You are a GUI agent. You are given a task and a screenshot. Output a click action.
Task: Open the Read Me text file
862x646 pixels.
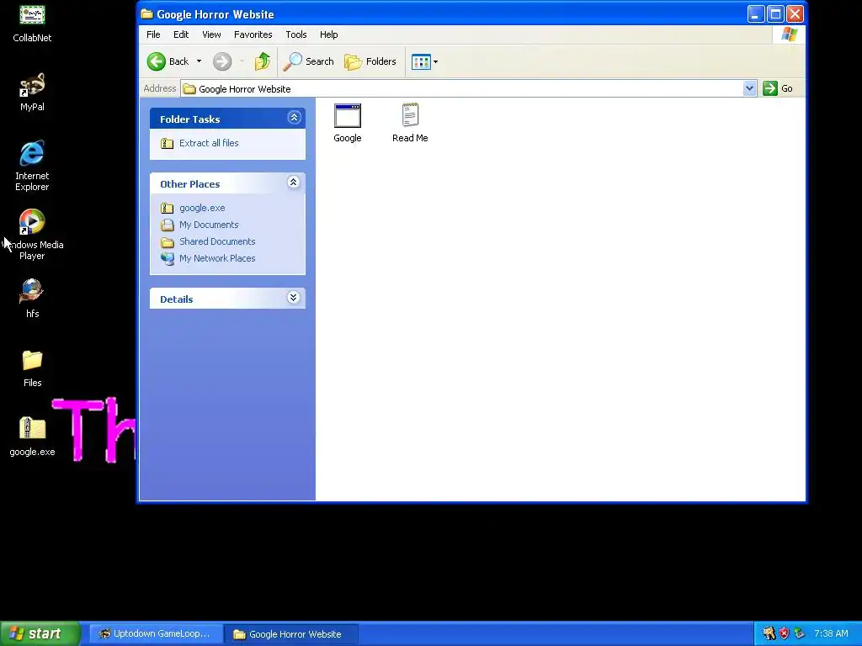tap(410, 123)
